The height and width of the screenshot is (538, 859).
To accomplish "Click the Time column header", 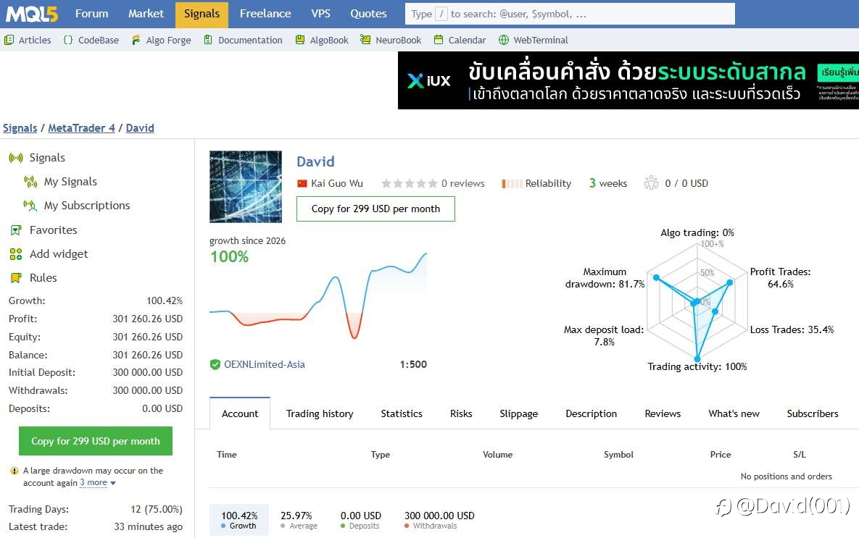I will 227,454.
